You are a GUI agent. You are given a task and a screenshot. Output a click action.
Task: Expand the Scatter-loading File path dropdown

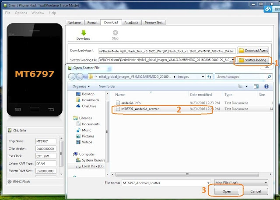[233, 60]
